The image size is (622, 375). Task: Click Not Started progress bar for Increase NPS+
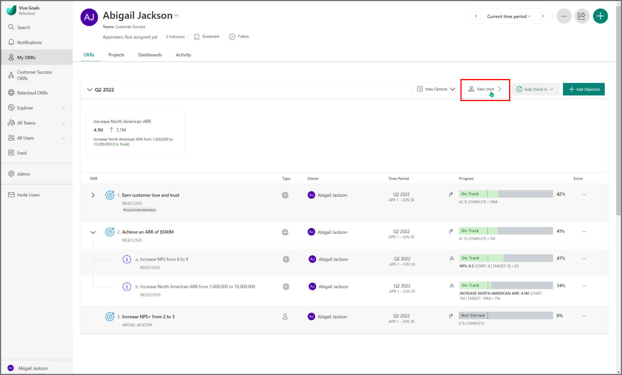click(x=506, y=316)
